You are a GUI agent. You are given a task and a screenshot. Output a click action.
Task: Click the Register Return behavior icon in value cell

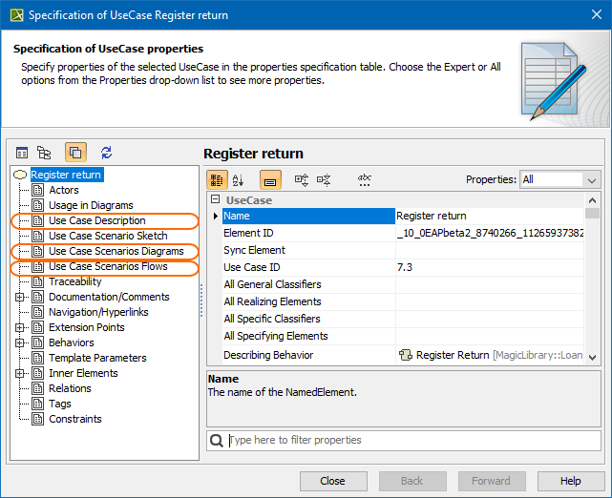point(405,355)
